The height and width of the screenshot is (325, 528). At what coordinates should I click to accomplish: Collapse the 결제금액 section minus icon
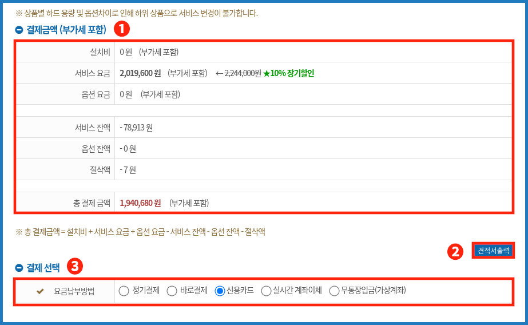coord(19,30)
